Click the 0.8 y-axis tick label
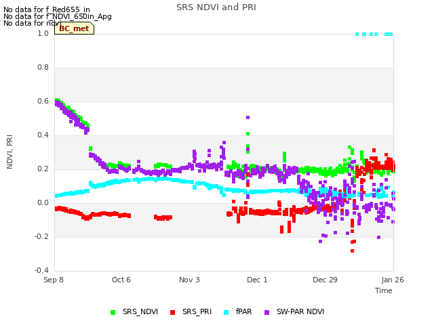This screenshot has width=434, height=325. tap(43, 68)
